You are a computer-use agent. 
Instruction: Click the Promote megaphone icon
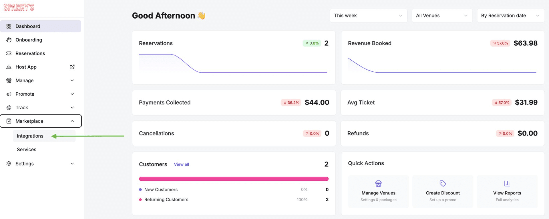(x=9, y=94)
